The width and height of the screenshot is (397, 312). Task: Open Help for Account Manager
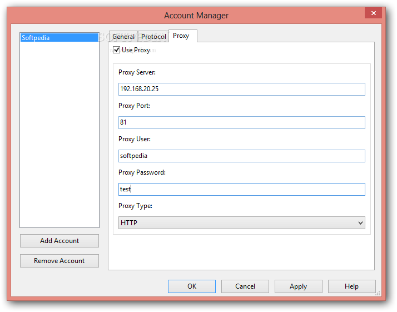coord(351,286)
